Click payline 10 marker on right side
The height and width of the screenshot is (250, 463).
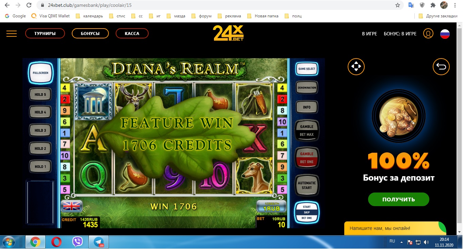point(282,122)
